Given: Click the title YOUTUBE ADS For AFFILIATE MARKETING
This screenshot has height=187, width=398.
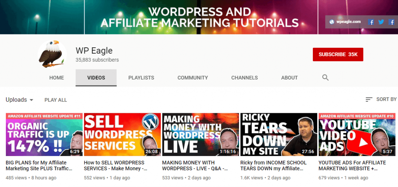Looking at the screenshot, I should (x=352, y=165).
